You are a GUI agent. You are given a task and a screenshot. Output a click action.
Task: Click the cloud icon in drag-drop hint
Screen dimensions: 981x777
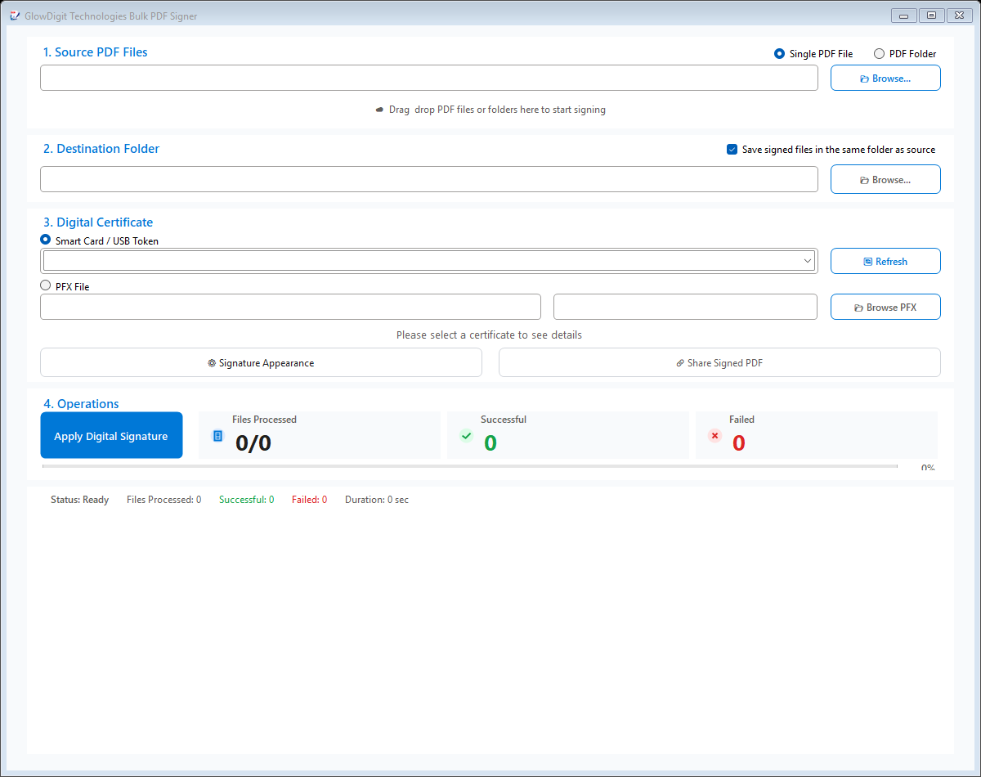tap(379, 110)
